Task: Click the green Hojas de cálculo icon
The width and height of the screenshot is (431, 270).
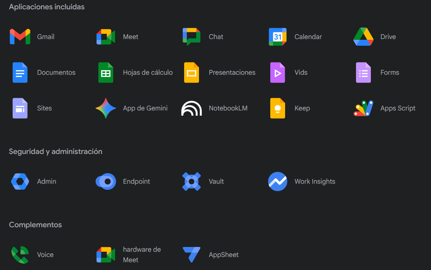Action: pyautogui.click(x=105, y=73)
